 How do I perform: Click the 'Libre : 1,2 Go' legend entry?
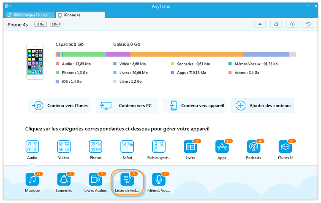[128, 81]
